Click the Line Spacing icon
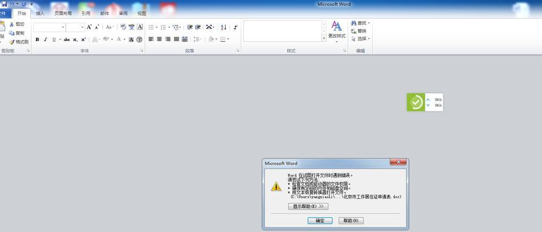This screenshot has width=542, height=232. 197,39
